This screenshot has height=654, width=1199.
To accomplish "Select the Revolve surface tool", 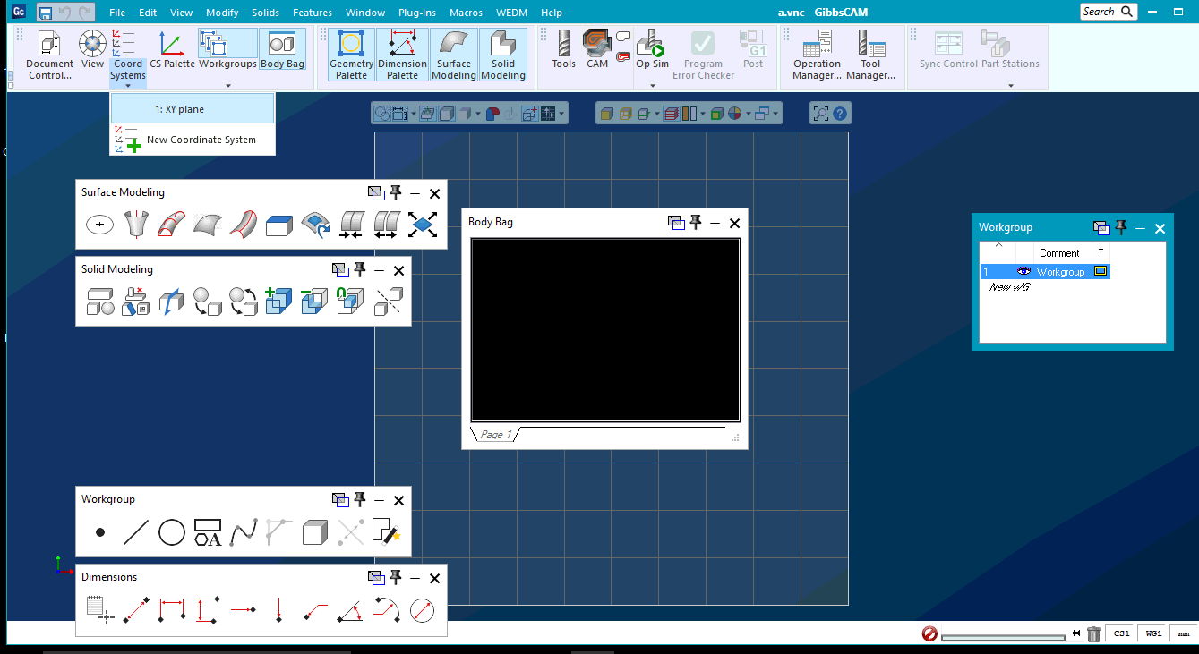I will pyautogui.click(x=135, y=224).
